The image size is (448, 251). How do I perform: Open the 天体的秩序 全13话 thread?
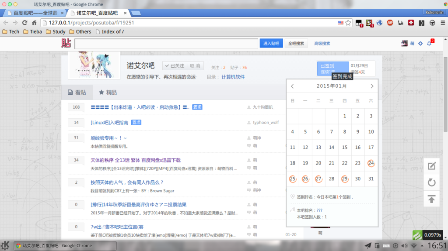point(136,160)
